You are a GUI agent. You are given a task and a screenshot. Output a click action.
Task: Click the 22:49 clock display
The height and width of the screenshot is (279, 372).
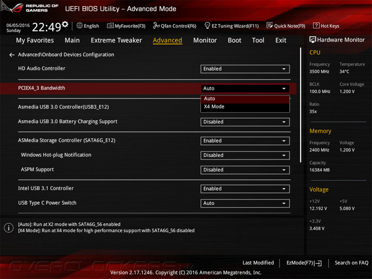pos(47,27)
